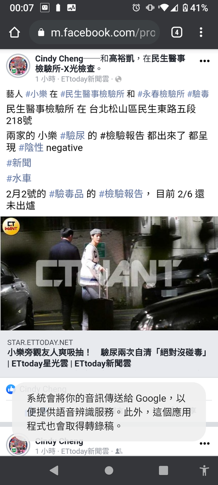The height and width of the screenshot is (485, 218).
Task: Open the second post's three-dot options menu
Action: [204, 443]
